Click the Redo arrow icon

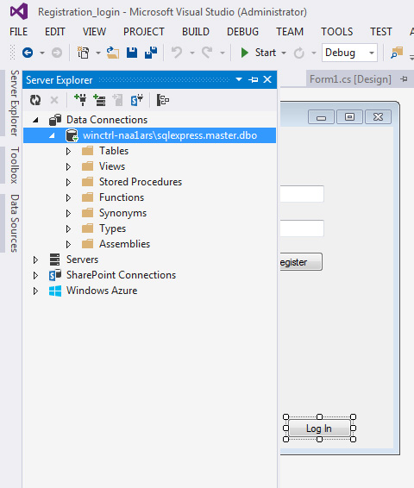(207, 53)
